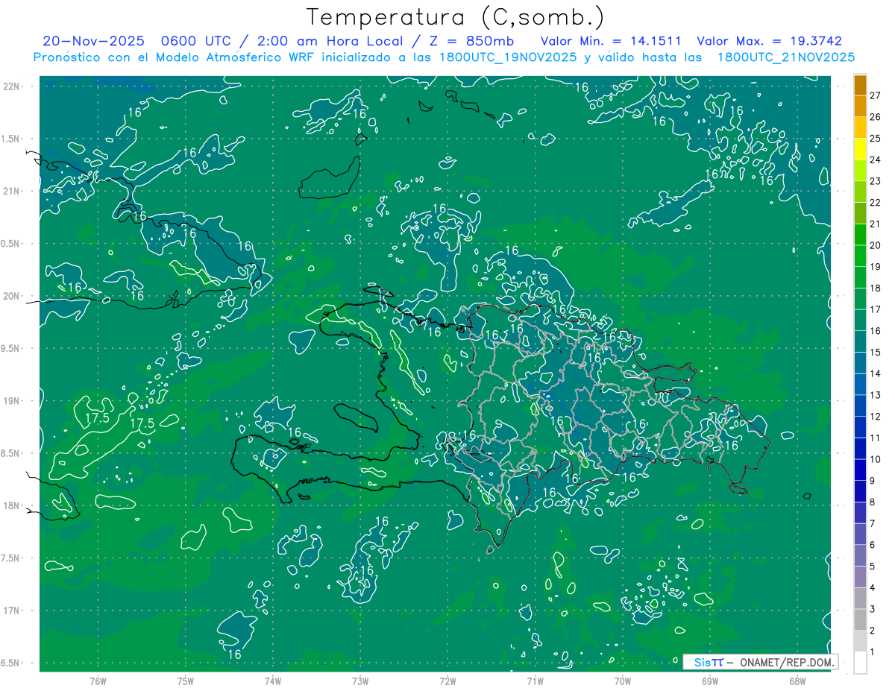Click the white swatch below 1
This screenshot has height=691, width=895.
[x=860, y=663]
